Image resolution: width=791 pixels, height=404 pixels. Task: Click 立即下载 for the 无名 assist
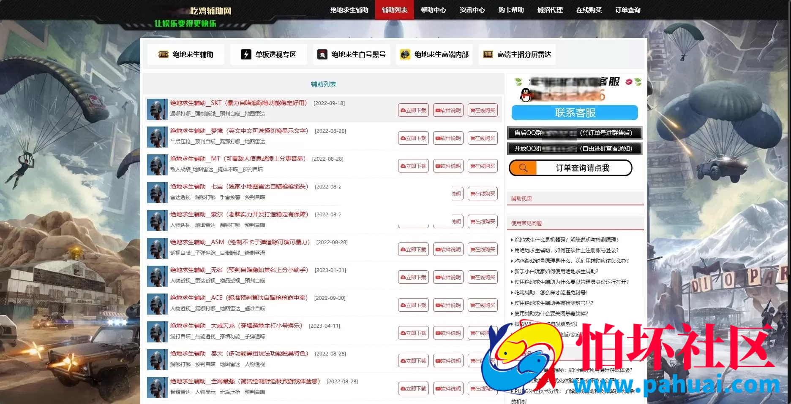[x=413, y=277]
